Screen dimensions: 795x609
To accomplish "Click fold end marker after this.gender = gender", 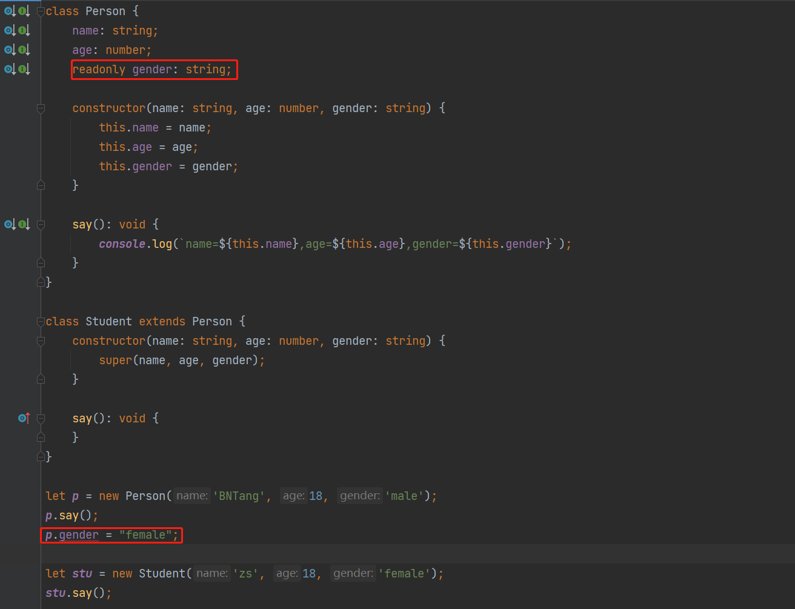I will tap(41, 185).
